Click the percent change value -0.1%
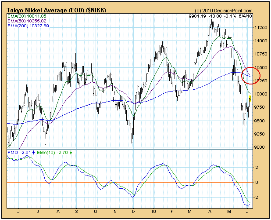 point(230,16)
